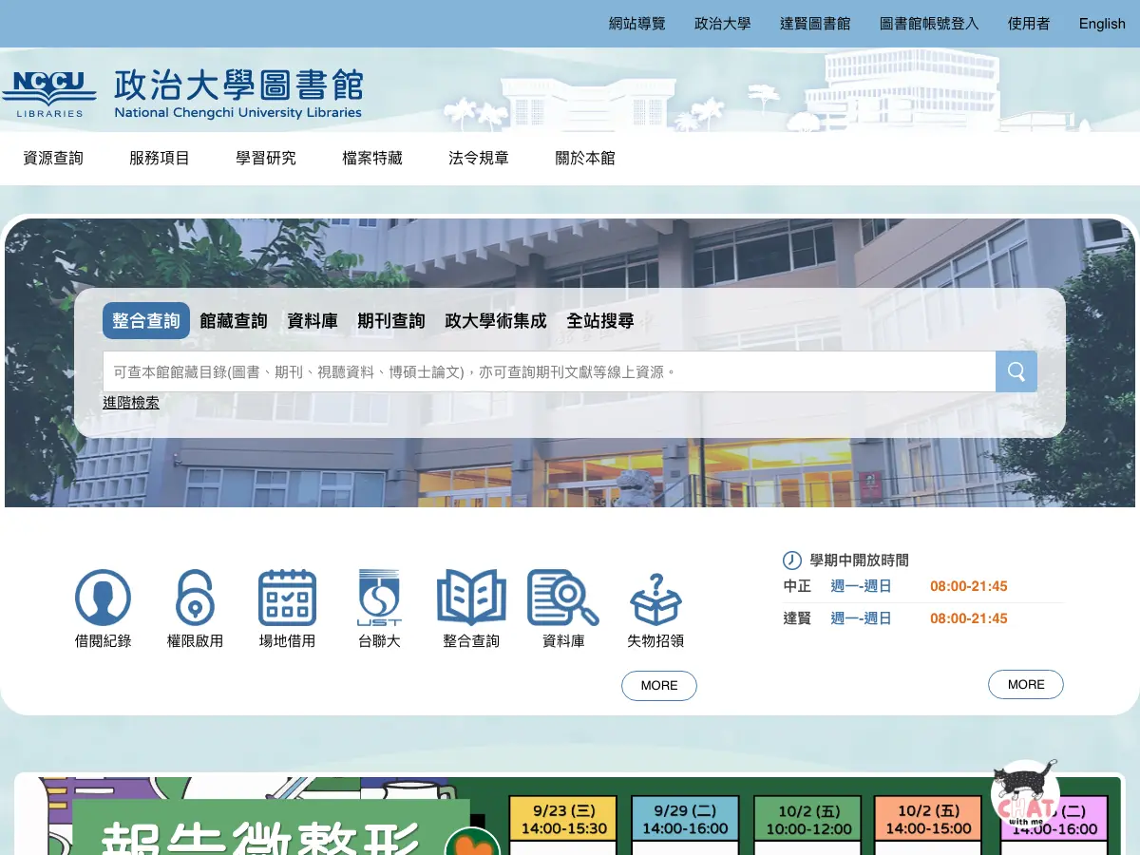Viewport: 1140px width, 855px height.
Task: Select the 10/2 (五) 14:00-15:00 session
Action: pyautogui.click(x=929, y=820)
